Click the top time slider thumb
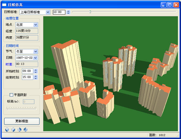The height and width of the screenshot is (139, 181). (x=90, y=12)
